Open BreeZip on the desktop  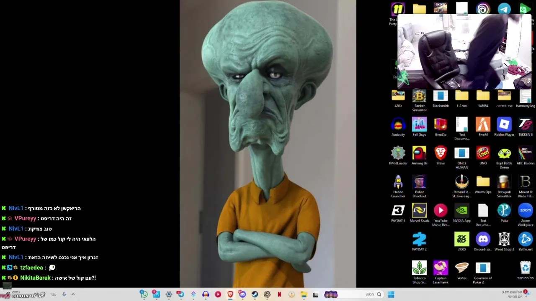pos(441,127)
